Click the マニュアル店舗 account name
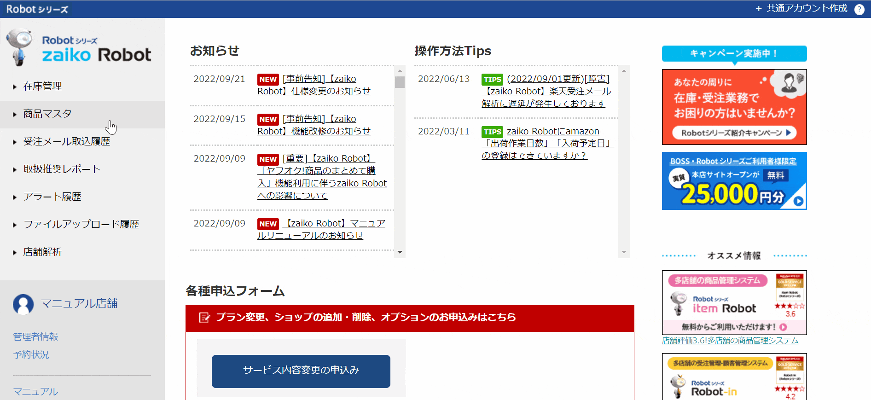871x400 pixels. click(x=79, y=304)
